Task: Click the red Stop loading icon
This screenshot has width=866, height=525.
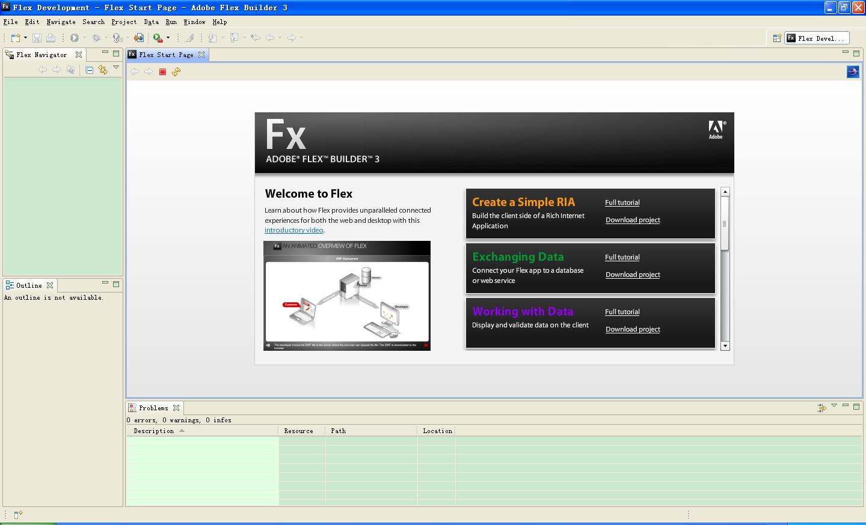Action: pyautogui.click(x=162, y=71)
